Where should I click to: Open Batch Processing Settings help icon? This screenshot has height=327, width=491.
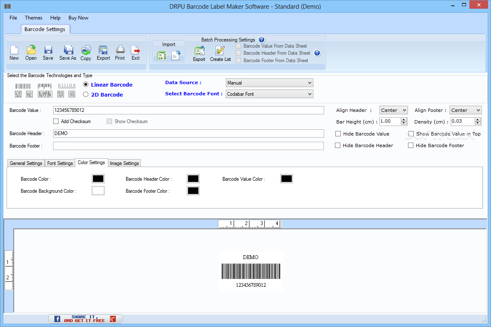(261, 40)
